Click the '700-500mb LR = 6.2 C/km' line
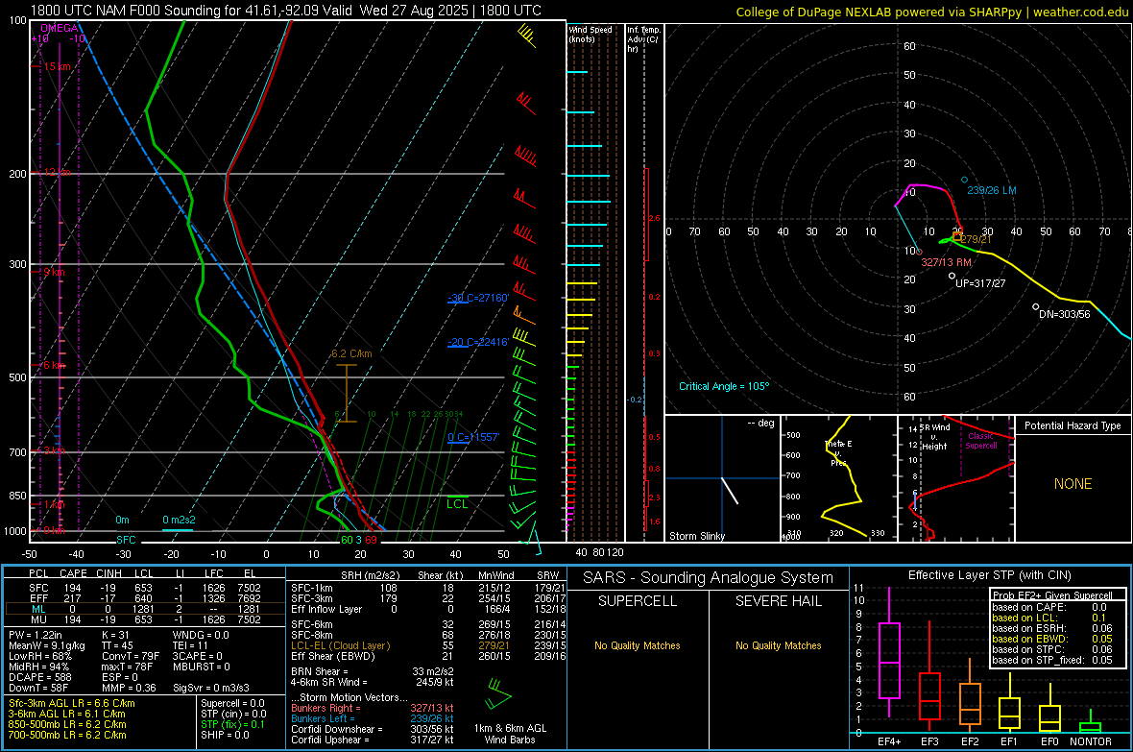 [67, 735]
